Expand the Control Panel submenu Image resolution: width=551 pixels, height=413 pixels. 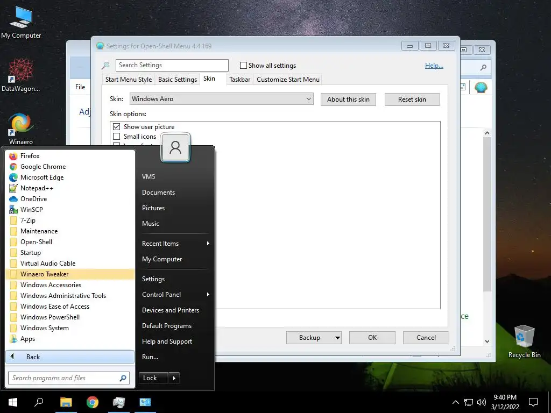click(x=176, y=295)
